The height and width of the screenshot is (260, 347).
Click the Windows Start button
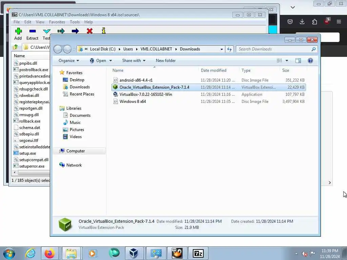coord(9,253)
